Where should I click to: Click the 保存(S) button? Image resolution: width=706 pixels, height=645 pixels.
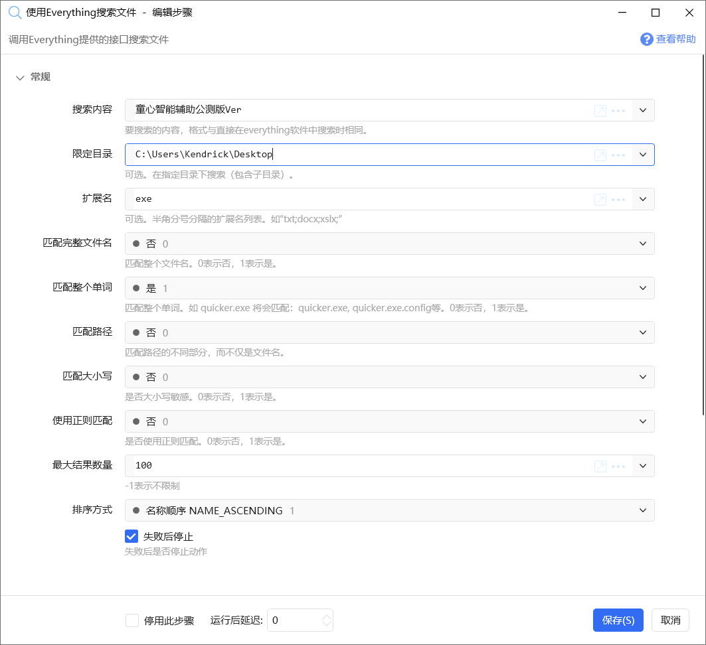point(618,620)
